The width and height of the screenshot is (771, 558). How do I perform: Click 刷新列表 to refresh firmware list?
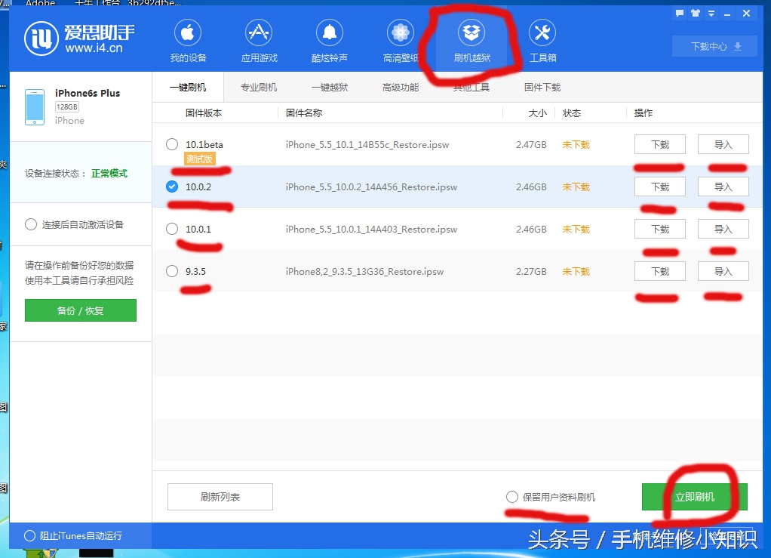click(x=220, y=496)
